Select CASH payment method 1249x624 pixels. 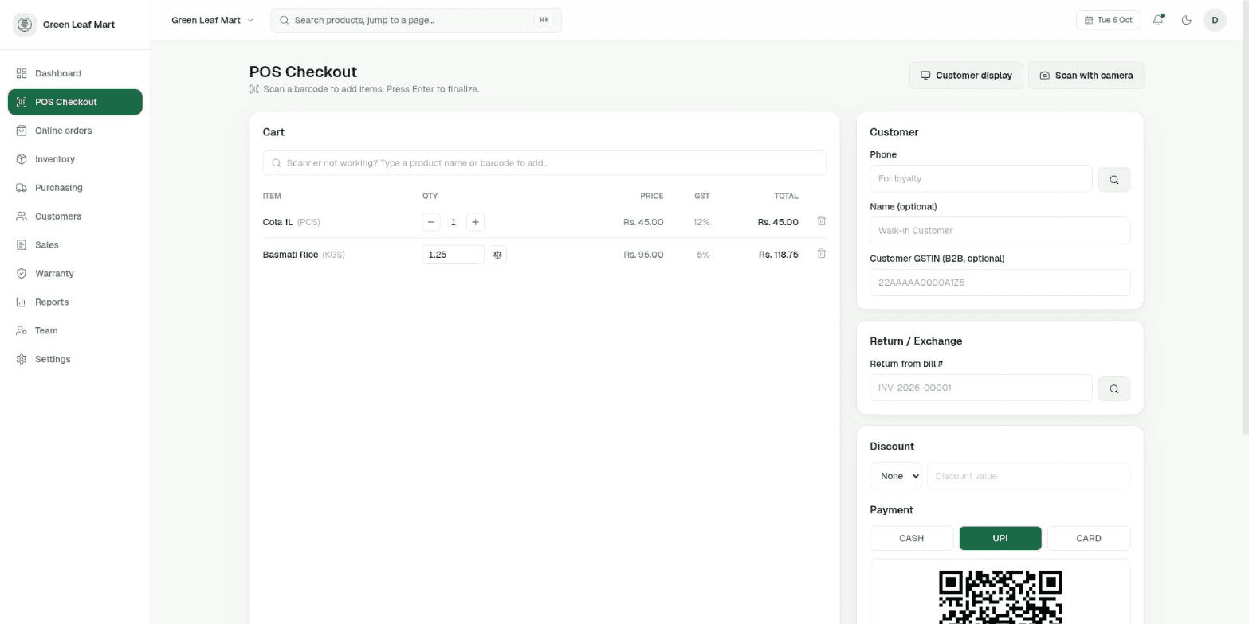click(x=911, y=538)
